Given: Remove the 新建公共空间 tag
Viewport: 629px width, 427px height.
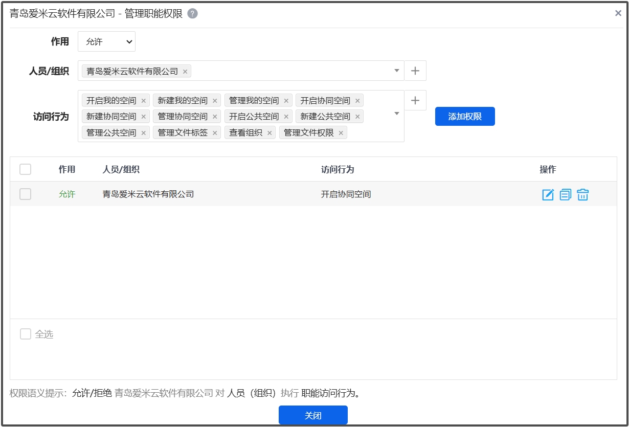Looking at the screenshot, I should coord(357,117).
